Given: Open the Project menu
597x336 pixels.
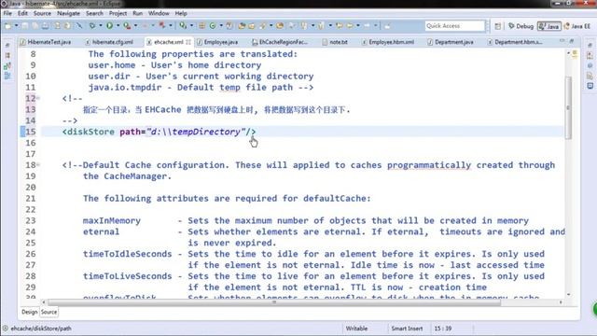Looking at the screenshot, I should point(118,13).
